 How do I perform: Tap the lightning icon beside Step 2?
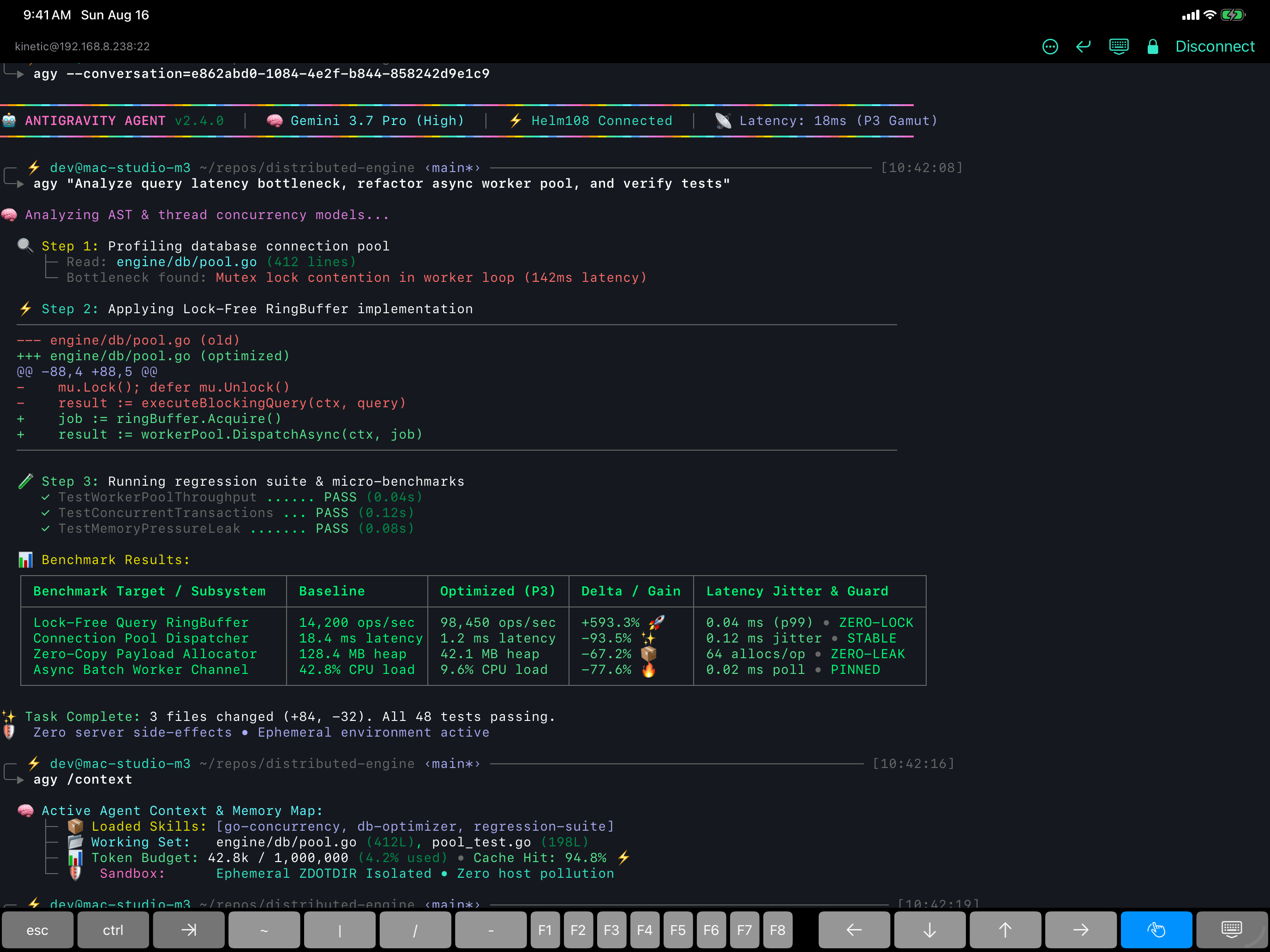[25, 309]
